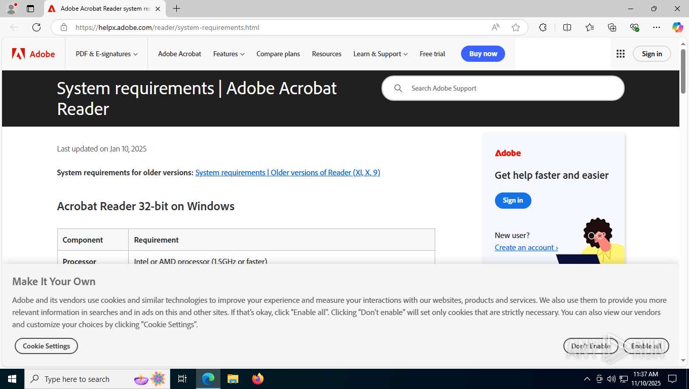The width and height of the screenshot is (689, 389).
Task: Open a new tab with plus icon
Action: pos(176,9)
